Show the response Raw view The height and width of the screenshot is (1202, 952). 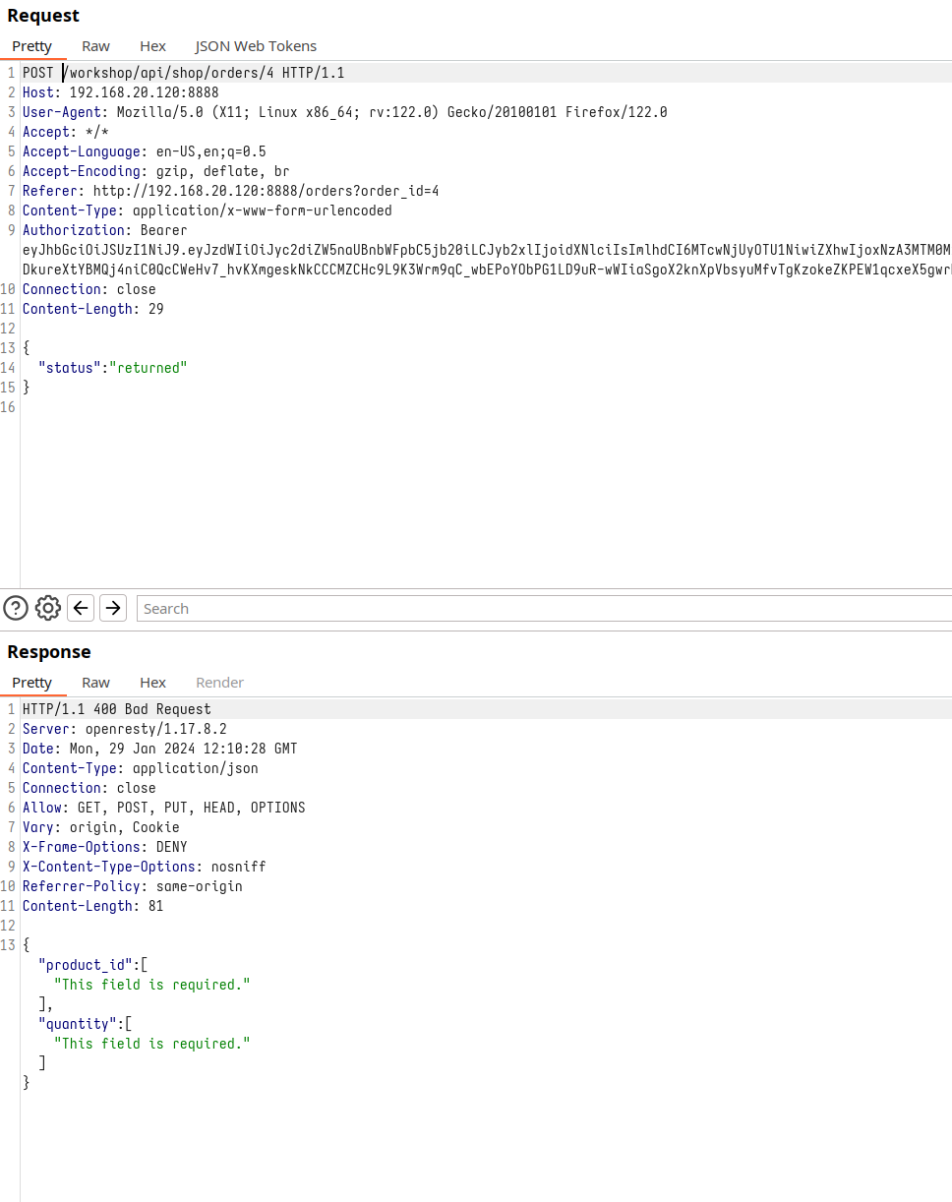tap(95, 683)
